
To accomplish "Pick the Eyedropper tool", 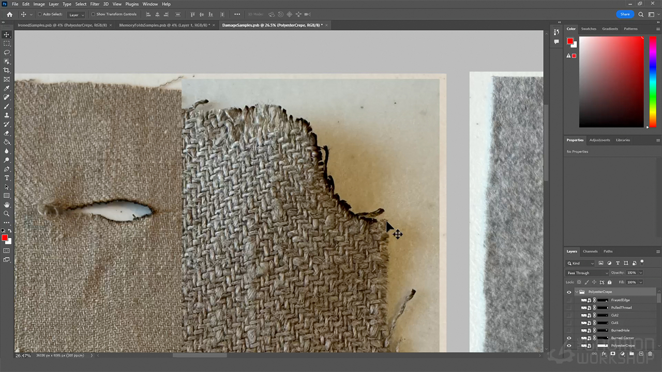I will [x=7, y=88].
